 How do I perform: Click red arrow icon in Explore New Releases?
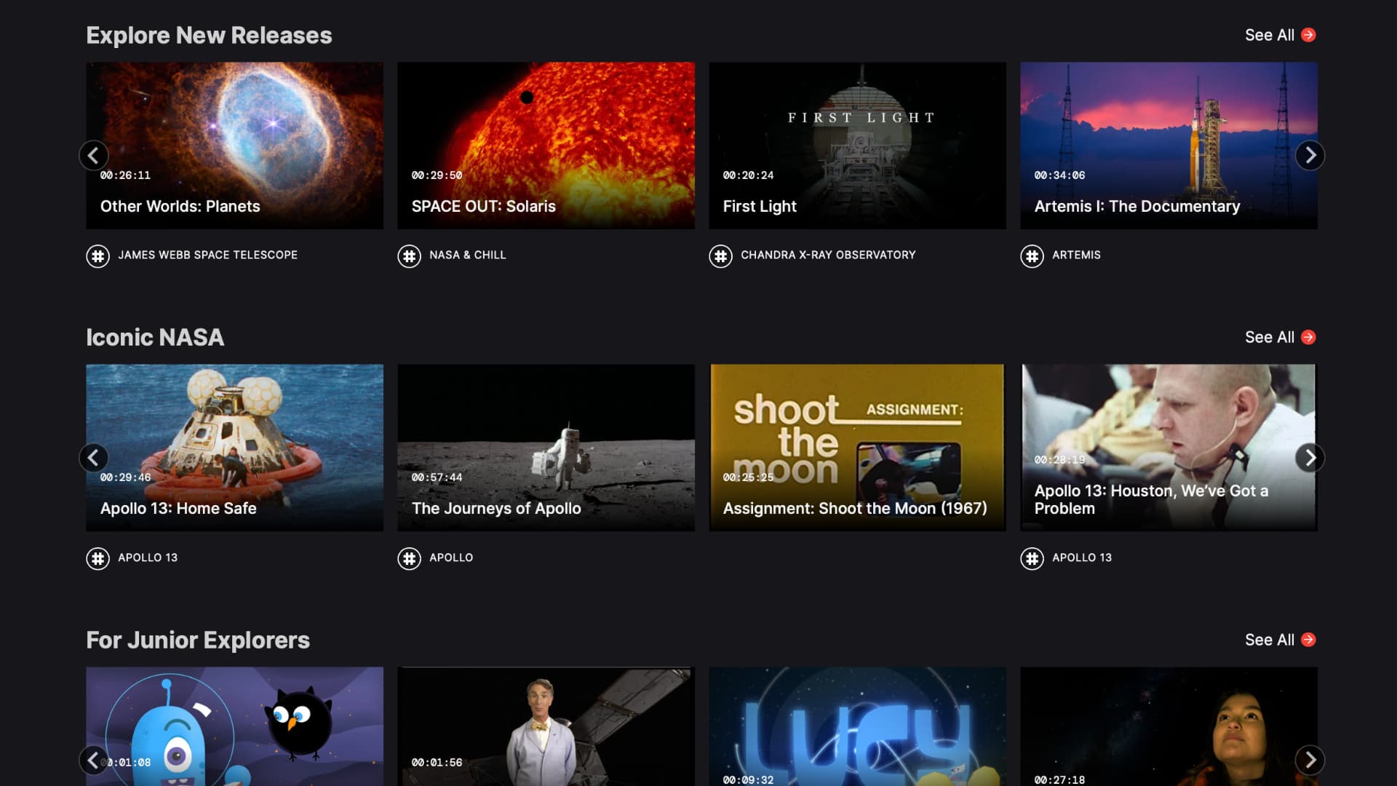click(1308, 35)
